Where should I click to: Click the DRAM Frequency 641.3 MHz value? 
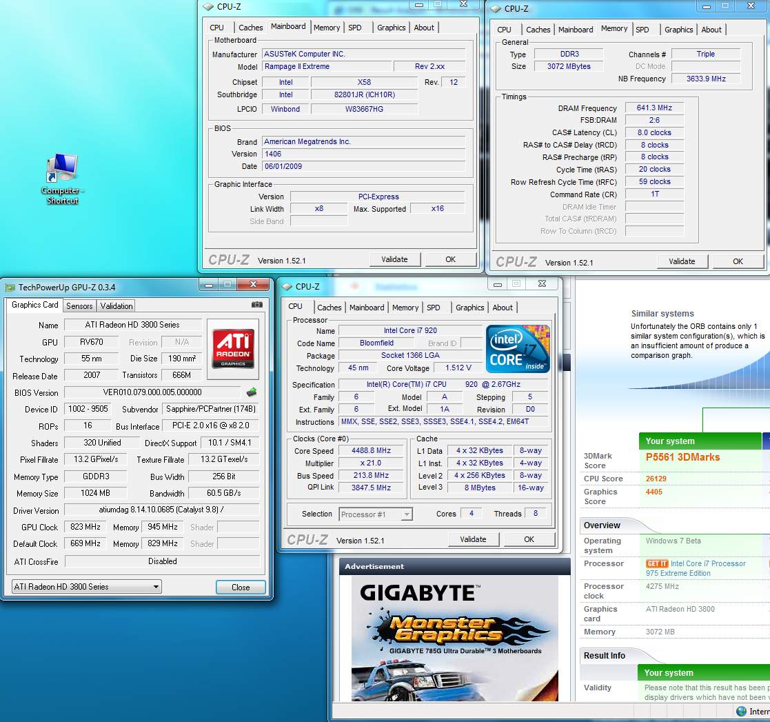[654, 108]
